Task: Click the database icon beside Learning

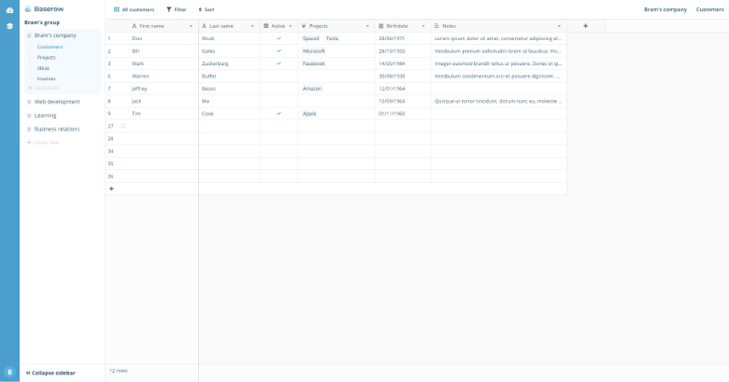Action: point(29,116)
